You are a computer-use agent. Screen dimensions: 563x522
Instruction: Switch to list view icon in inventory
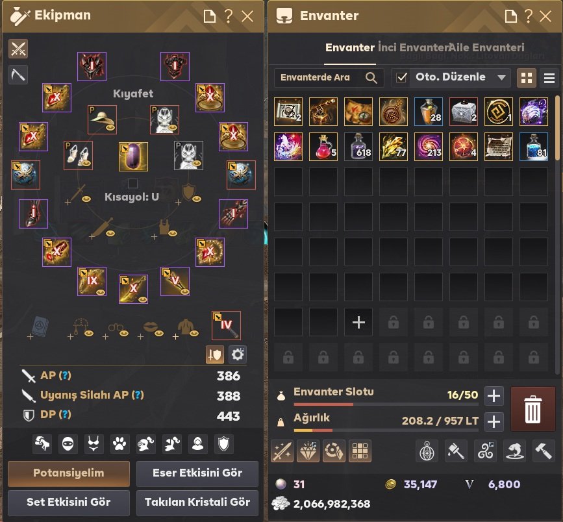(x=549, y=78)
